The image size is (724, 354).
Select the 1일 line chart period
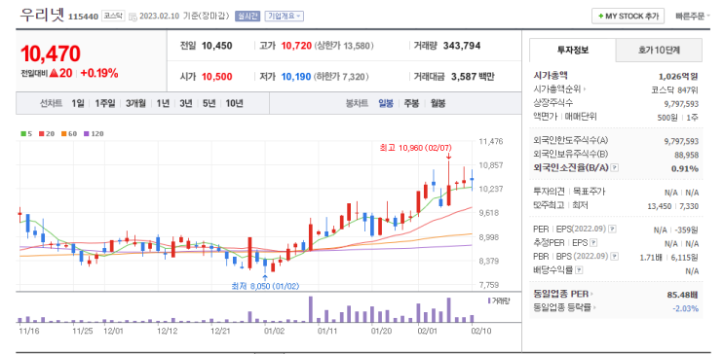click(78, 103)
